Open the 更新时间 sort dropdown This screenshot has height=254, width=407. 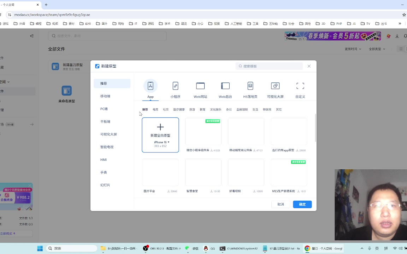(353, 49)
